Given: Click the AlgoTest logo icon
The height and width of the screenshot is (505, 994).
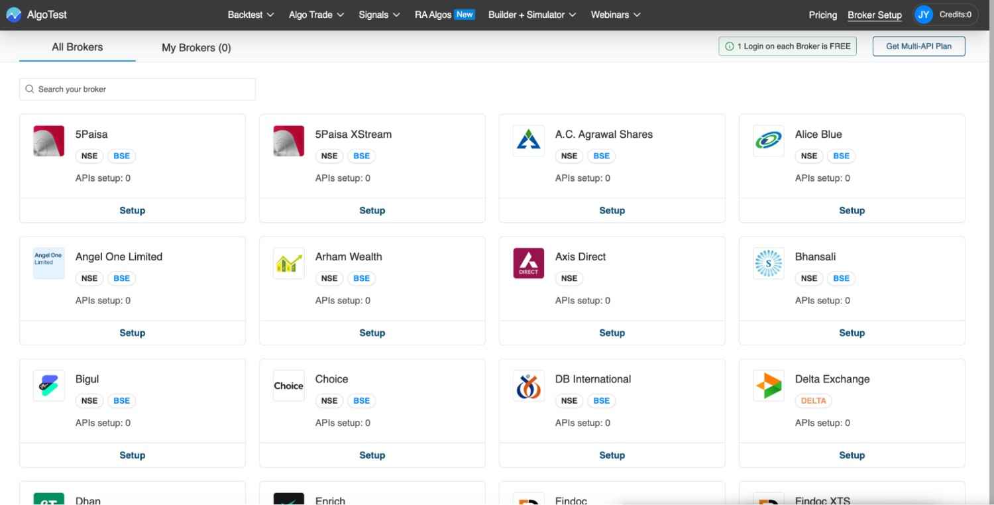Looking at the screenshot, I should coord(13,15).
